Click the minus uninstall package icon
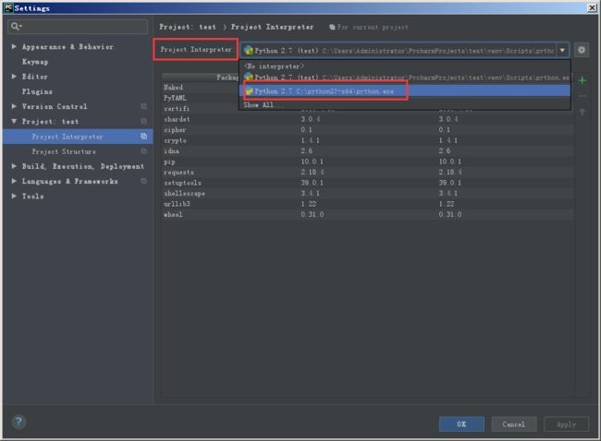Image resolution: width=601 pixels, height=441 pixels. (x=583, y=96)
